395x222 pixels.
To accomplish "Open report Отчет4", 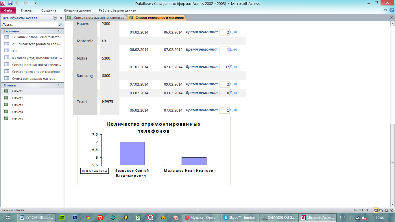I will [x=32, y=112].
